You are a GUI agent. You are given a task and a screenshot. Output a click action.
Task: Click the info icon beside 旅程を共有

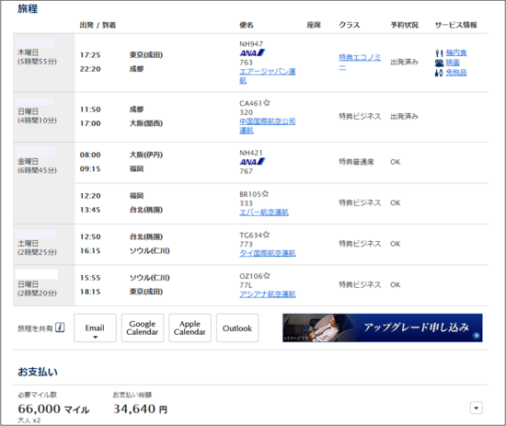[x=60, y=328]
